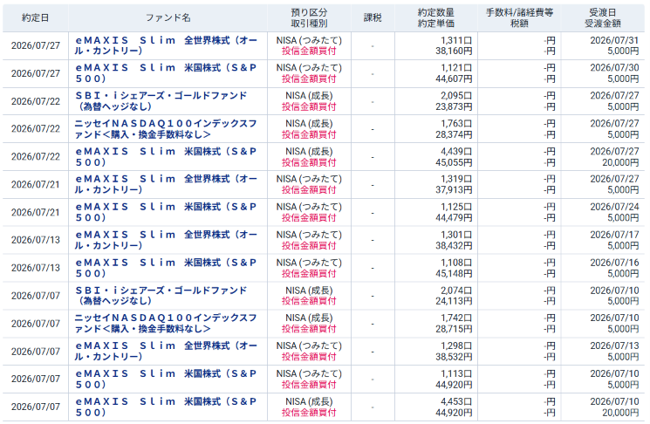This screenshot has height=424, width=650.
Task: Open ニッセイNASDAQ100 fund link in 1,763口 row
Action: point(166,129)
